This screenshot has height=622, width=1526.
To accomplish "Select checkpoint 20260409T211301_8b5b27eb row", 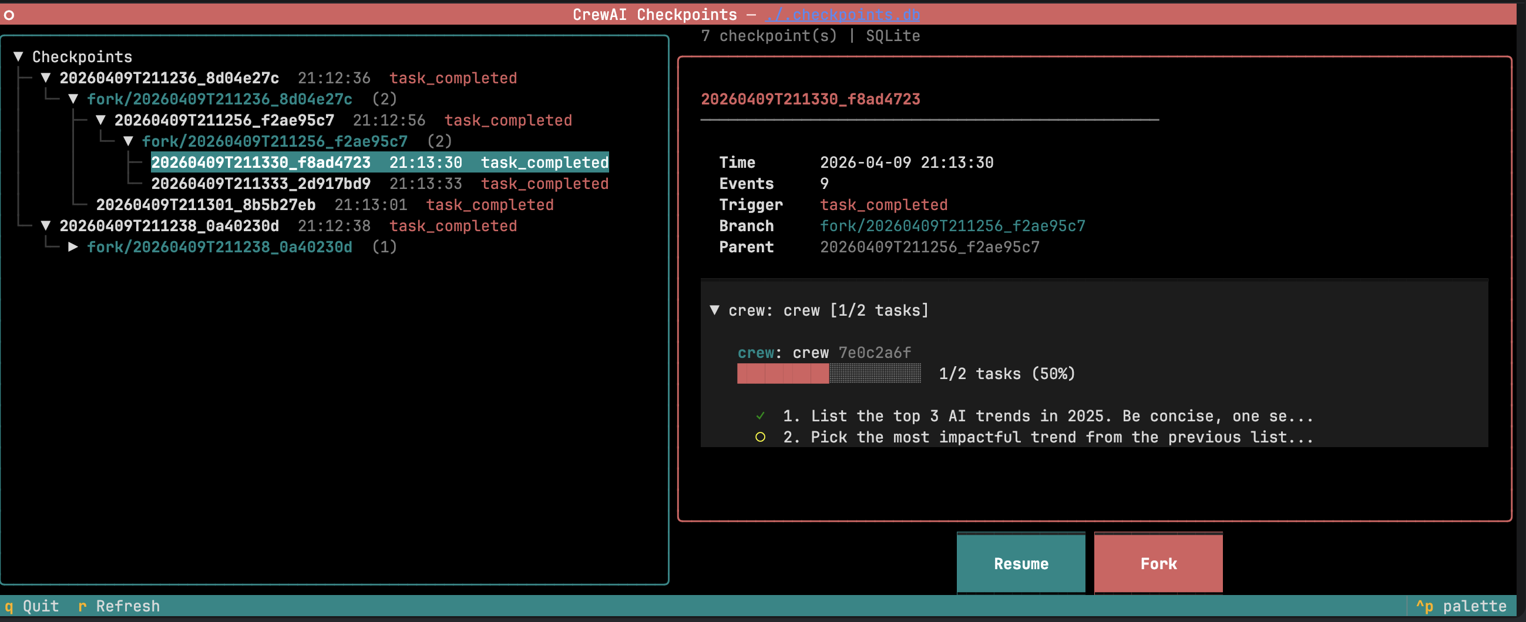I will 325,205.
